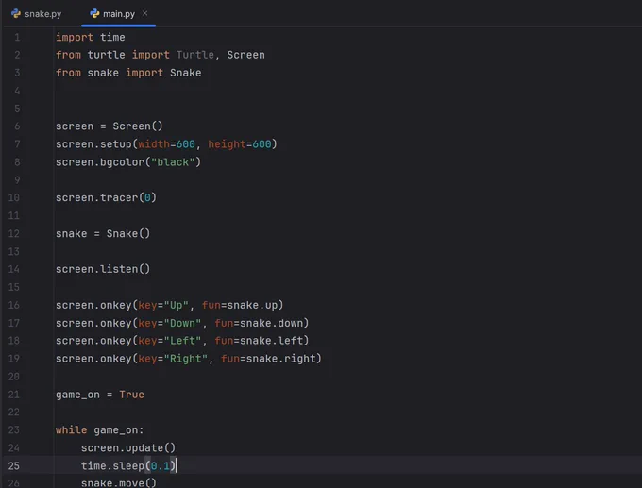642x488 pixels.
Task: Click 'game_on = True' line
Action: coord(100,395)
